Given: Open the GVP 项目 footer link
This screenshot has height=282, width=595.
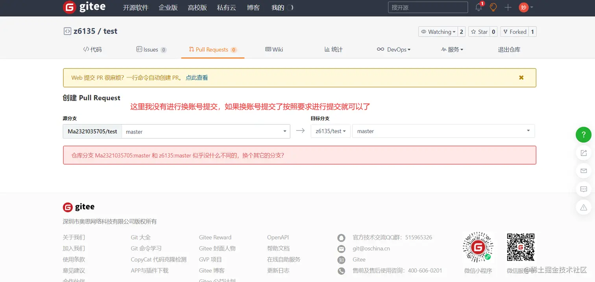Looking at the screenshot, I should [211, 260].
